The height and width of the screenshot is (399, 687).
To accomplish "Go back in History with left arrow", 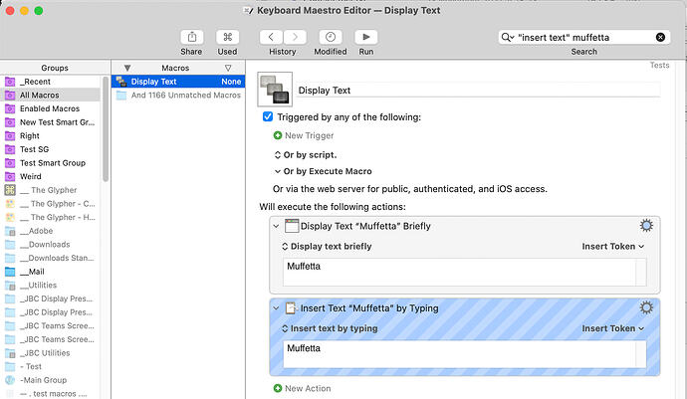I will [273, 37].
